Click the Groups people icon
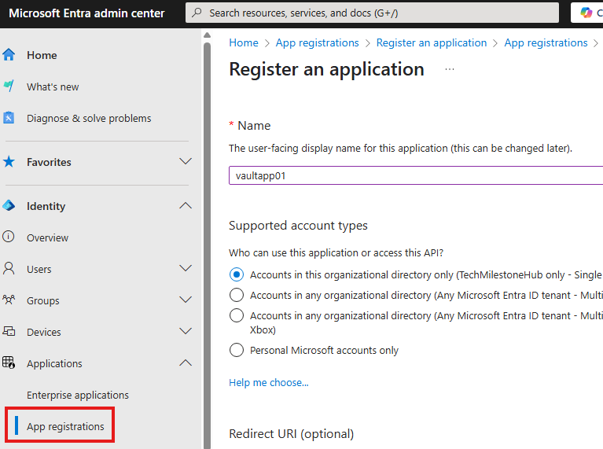603x449 pixels. point(9,300)
